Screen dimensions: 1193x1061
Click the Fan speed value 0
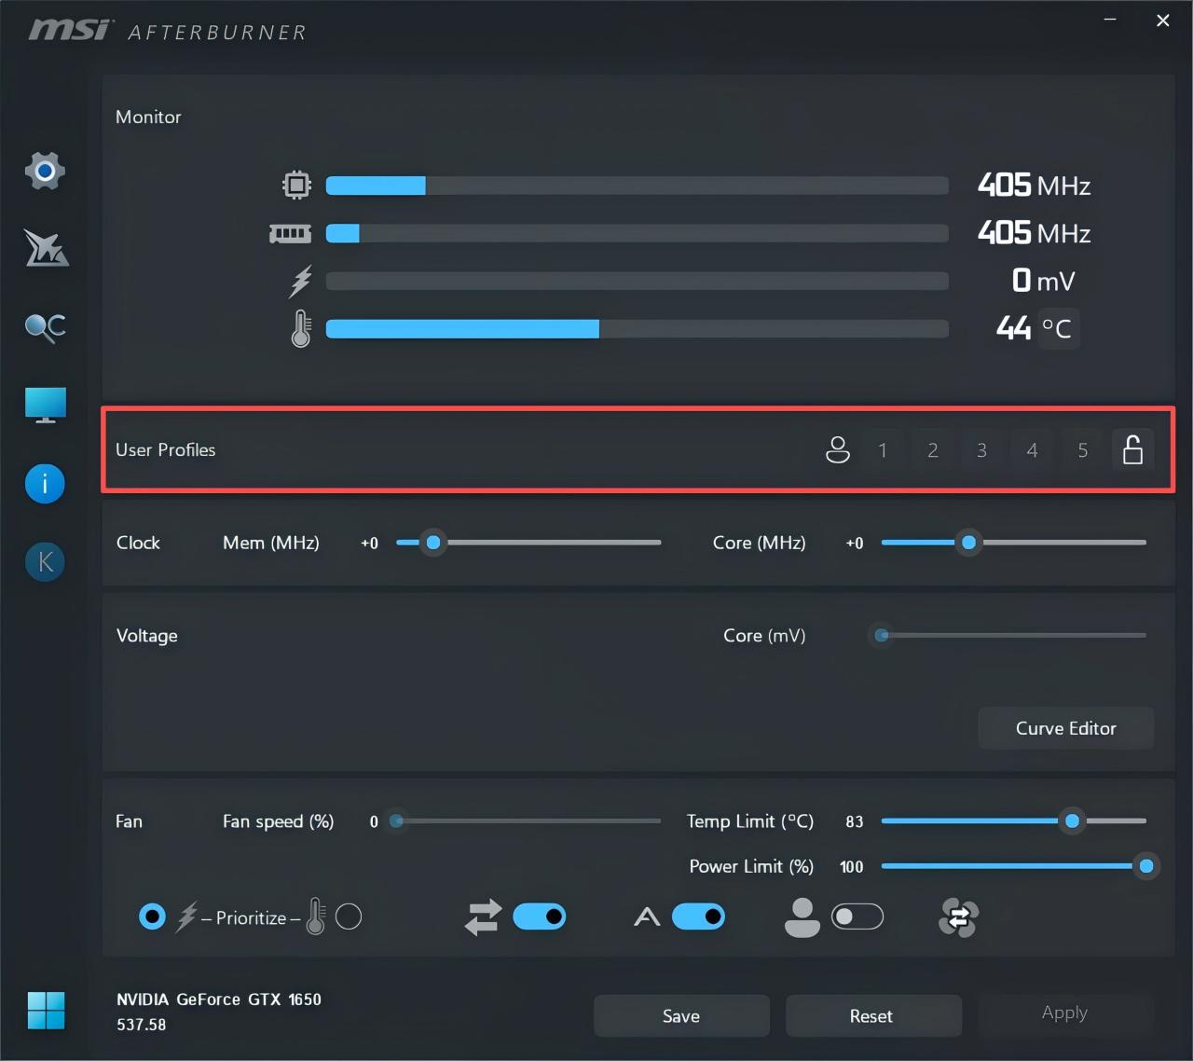click(x=374, y=821)
